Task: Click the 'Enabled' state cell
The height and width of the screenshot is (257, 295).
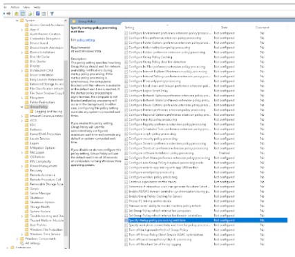Action: [x=224, y=153]
